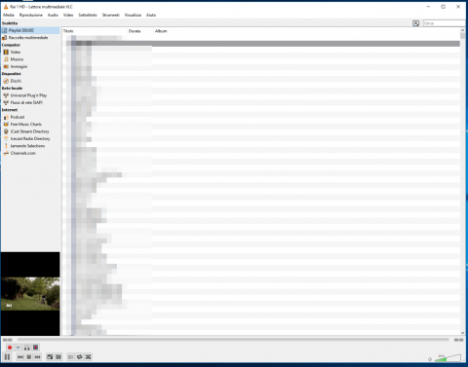Toggle the loop repeat mode

tap(79, 357)
